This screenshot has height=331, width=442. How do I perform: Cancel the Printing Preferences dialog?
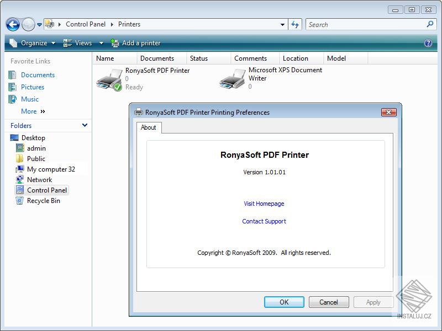329,302
